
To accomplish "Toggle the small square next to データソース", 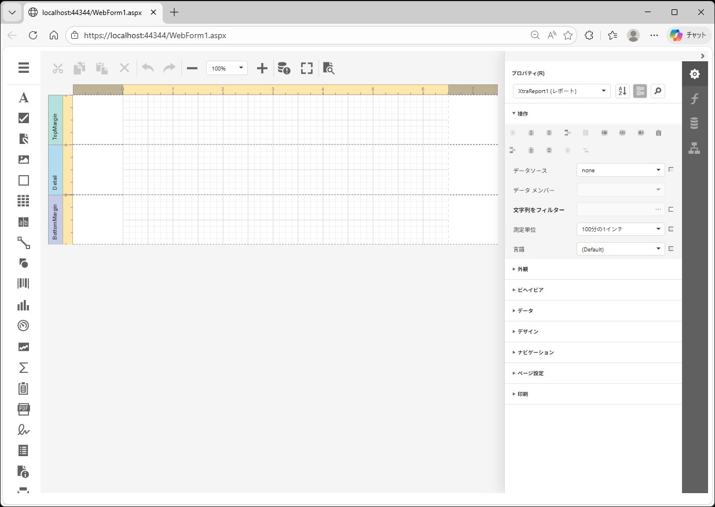I will [x=671, y=170].
